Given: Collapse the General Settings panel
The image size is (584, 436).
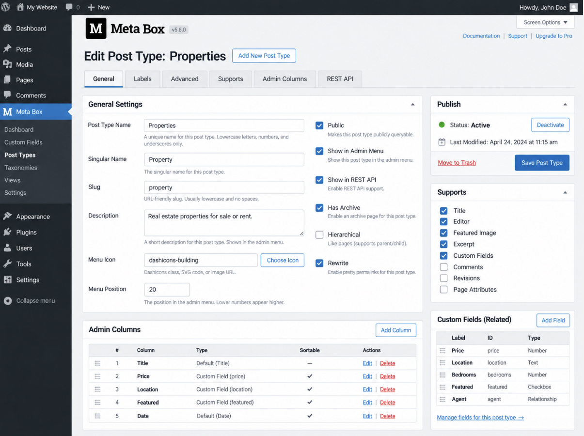Looking at the screenshot, I should click(413, 104).
